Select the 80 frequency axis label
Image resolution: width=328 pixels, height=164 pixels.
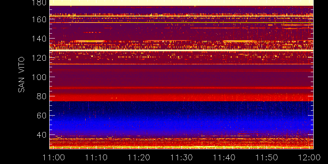tap(41, 96)
